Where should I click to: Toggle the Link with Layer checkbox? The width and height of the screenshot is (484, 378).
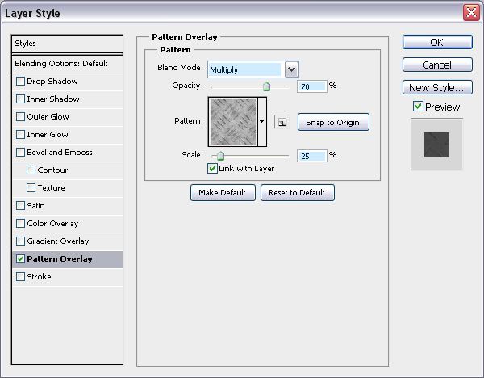(212, 169)
